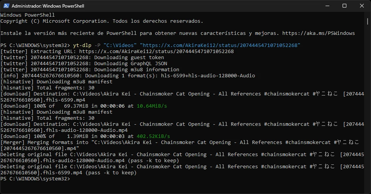Image resolution: width=371 pixels, height=194 pixels.
Task: Click the '[info]' hls-6599 format line
Action: [x=128, y=76]
